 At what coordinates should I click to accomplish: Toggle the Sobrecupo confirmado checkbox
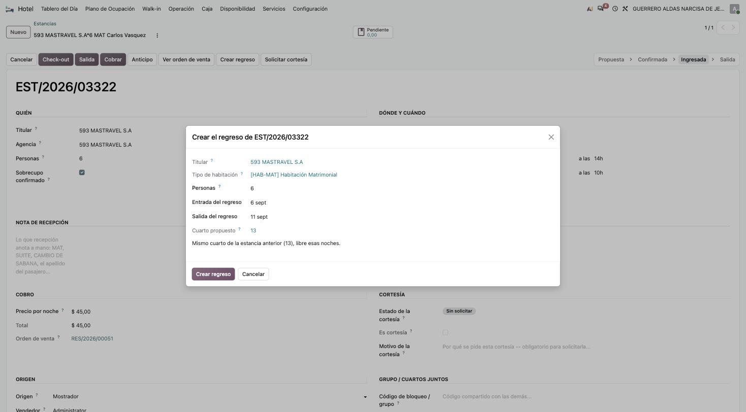click(x=82, y=173)
